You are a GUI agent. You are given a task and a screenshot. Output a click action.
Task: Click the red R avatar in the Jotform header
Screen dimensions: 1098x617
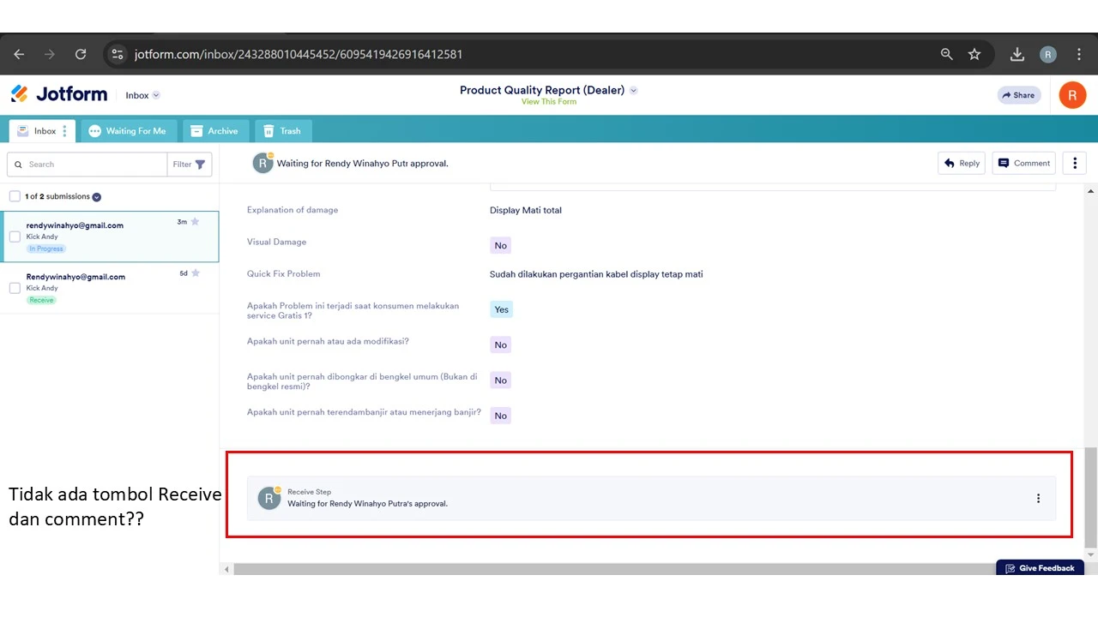[1072, 94]
